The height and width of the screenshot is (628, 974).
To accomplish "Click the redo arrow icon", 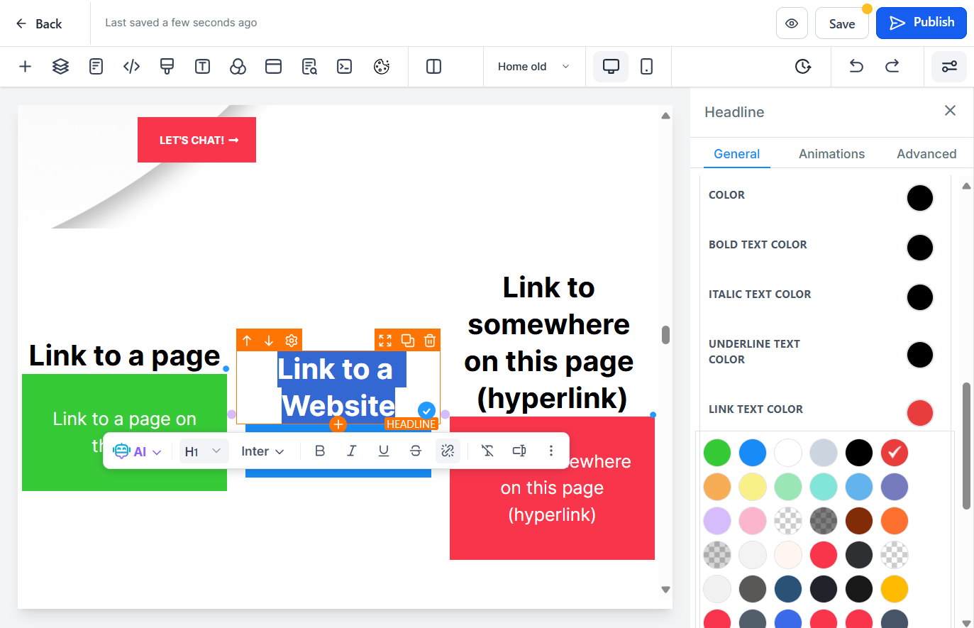I will coord(892,67).
